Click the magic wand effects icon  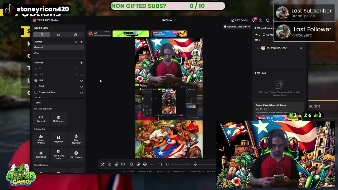coord(103,164)
